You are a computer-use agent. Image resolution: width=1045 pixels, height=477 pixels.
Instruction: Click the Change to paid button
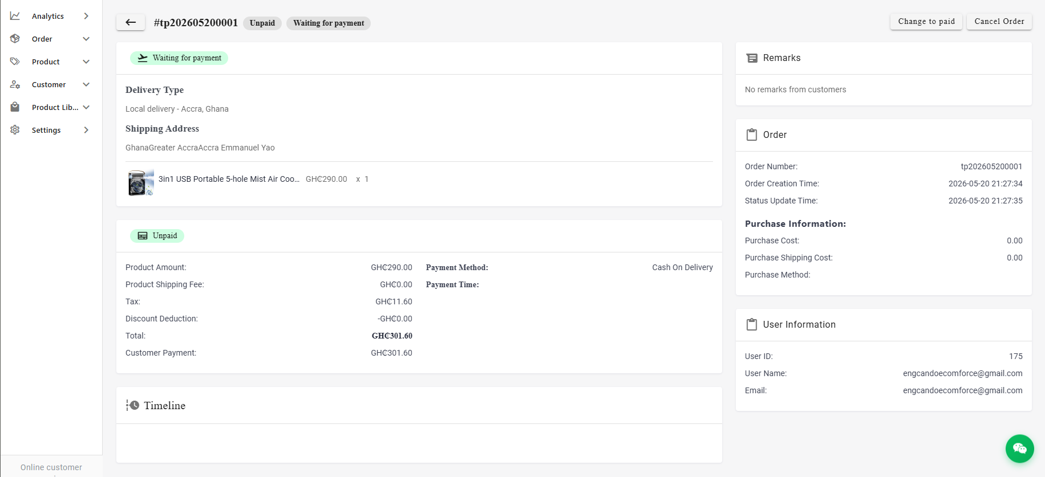click(926, 22)
